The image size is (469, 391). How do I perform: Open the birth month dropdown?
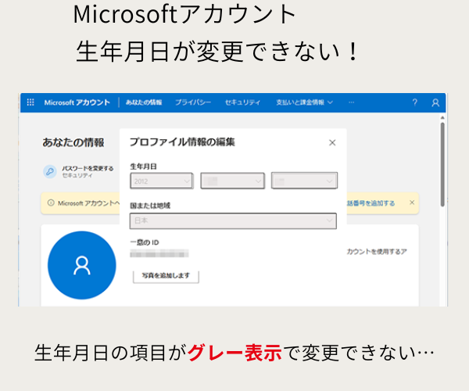tap(232, 181)
